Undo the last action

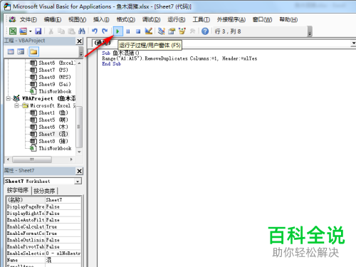(x=95, y=31)
